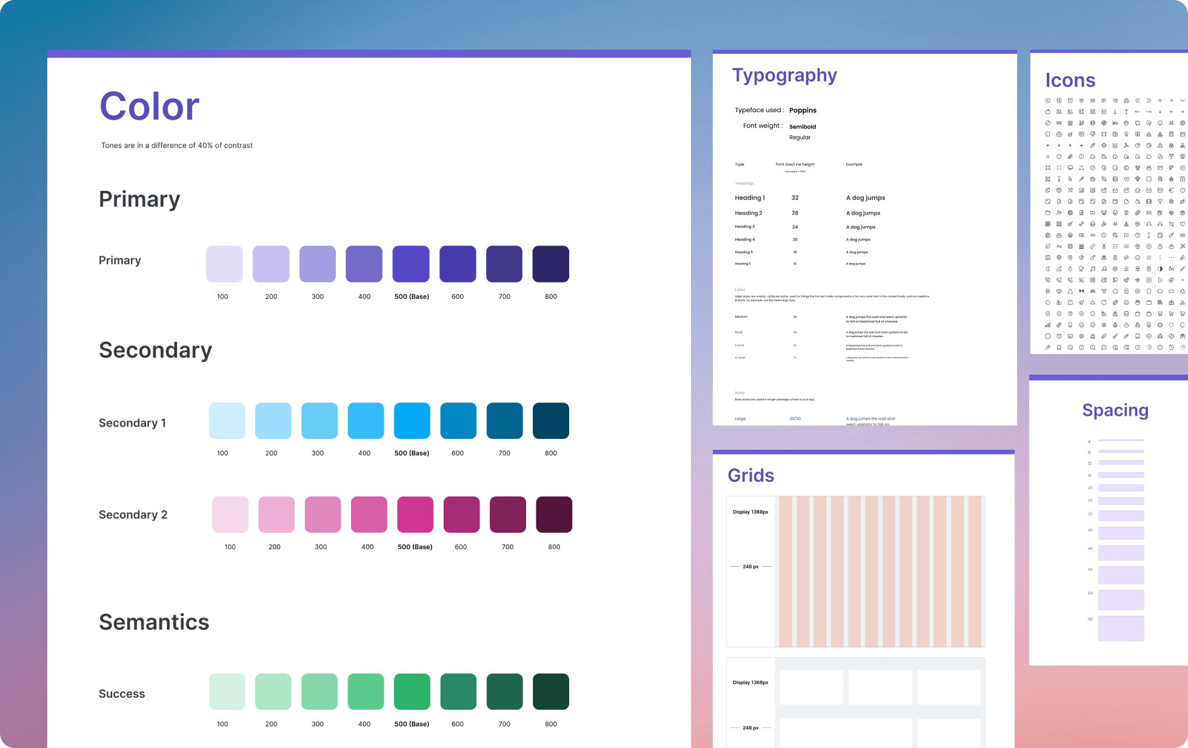This screenshot has height=748, width=1188.
Task: Click the Euro currency icon
Action: 1171,190
